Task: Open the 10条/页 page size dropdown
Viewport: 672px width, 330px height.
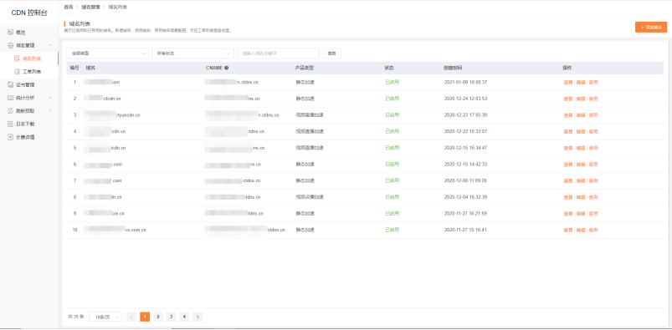Action: coord(105,317)
